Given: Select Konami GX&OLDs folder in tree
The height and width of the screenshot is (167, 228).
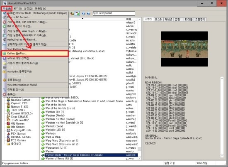Looking at the screenshot, I should (22, 113).
